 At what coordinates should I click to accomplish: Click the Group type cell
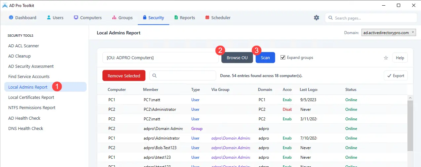click(x=197, y=128)
